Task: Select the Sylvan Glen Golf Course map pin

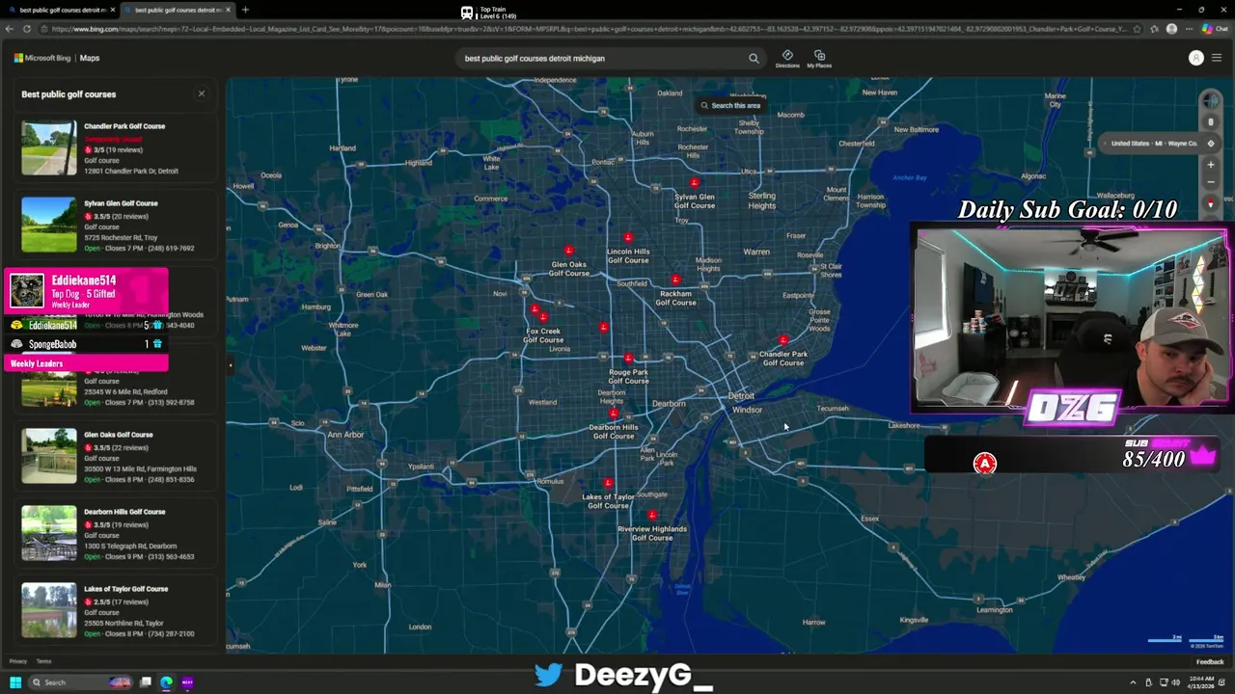Action: [695, 182]
